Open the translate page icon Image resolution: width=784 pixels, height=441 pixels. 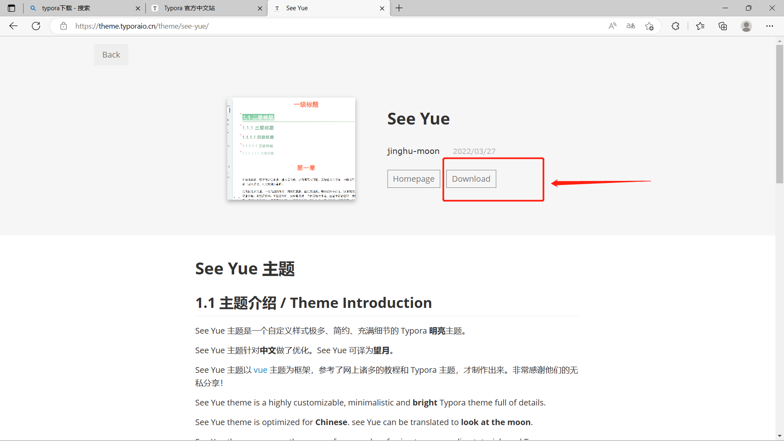[x=631, y=26]
